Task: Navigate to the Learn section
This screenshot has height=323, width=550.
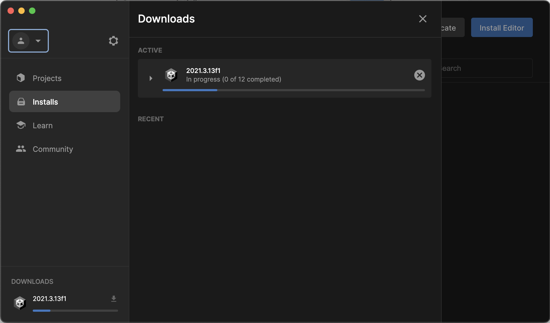Action: click(43, 126)
